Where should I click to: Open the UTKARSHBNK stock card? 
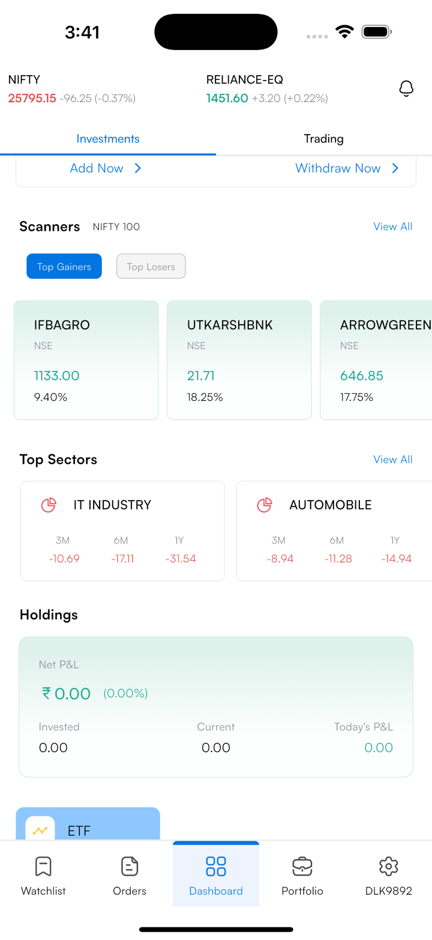[239, 359]
